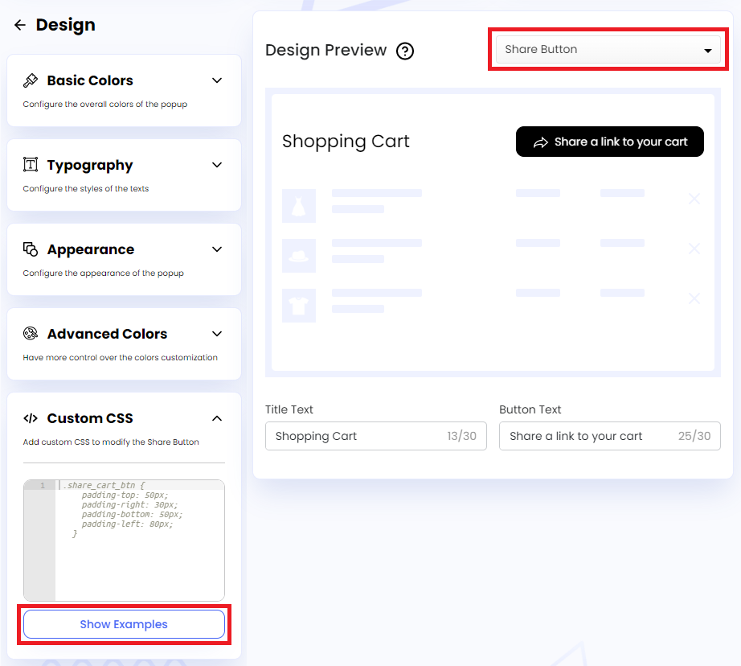Click the Advanced Colors palette icon

(31, 333)
